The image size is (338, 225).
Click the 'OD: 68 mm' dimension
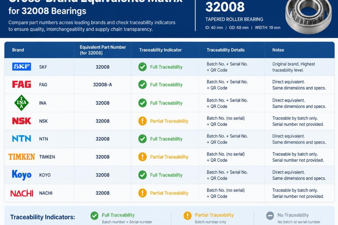click(239, 28)
